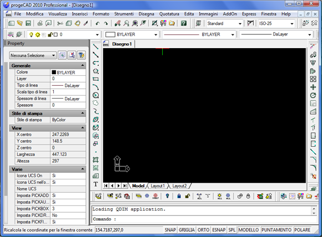Open the File menu

[17, 14]
